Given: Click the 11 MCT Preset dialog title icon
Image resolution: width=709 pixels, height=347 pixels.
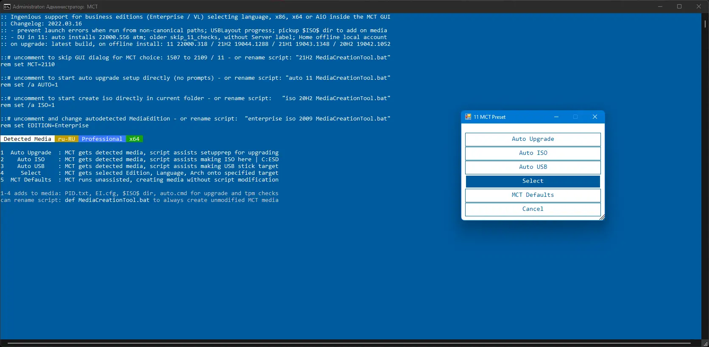Looking at the screenshot, I should [468, 117].
